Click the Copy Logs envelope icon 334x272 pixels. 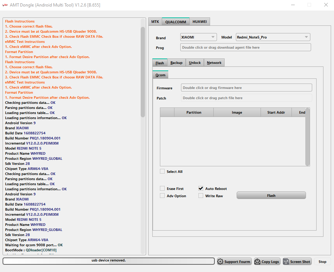[x=257, y=261]
